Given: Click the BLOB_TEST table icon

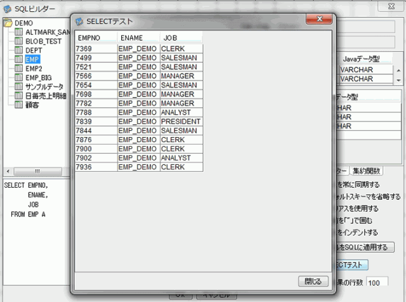Looking at the screenshot, I should 18,41.
